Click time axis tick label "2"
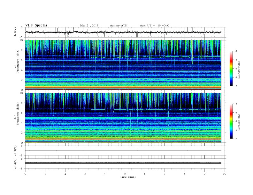The width and height of the screenshot is (253, 195). [65, 174]
